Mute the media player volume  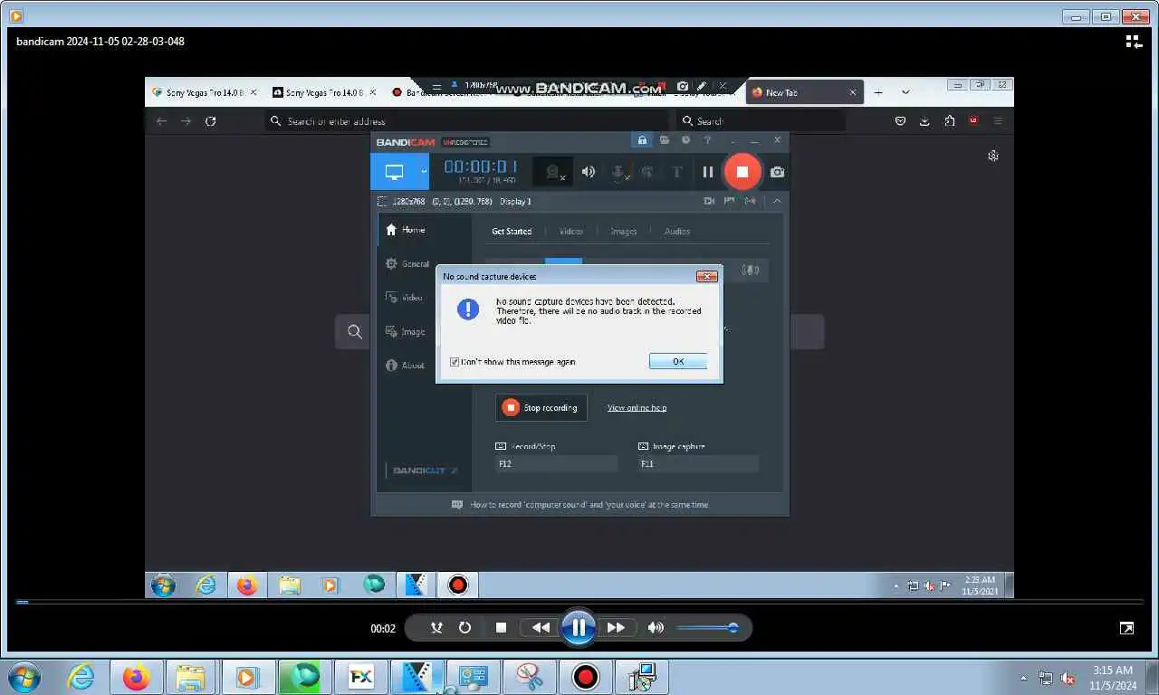click(656, 627)
